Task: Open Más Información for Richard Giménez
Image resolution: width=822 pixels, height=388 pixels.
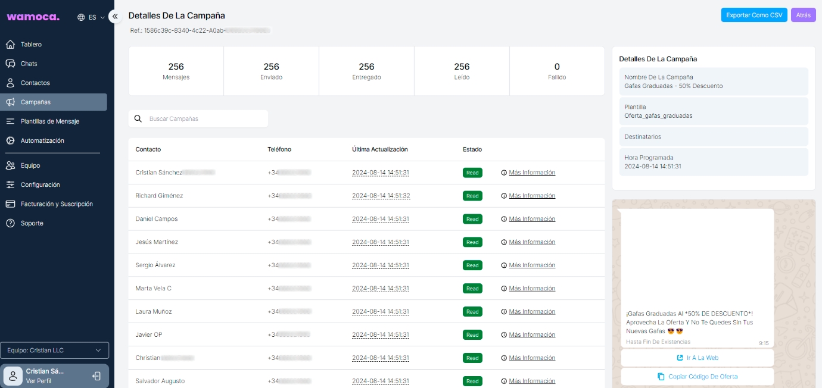Action: coord(531,196)
